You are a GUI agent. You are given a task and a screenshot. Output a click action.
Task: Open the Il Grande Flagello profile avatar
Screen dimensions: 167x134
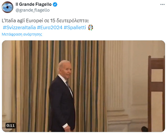click(x=8, y=7)
